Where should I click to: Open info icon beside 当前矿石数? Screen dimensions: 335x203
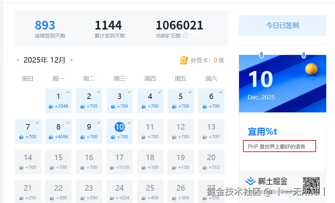click(186, 36)
